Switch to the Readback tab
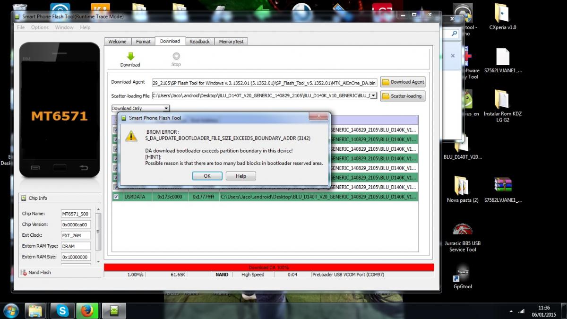Viewport: 567px width, 319px height. tap(199, 42)
